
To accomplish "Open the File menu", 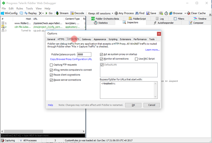I will tap(4, 8).
